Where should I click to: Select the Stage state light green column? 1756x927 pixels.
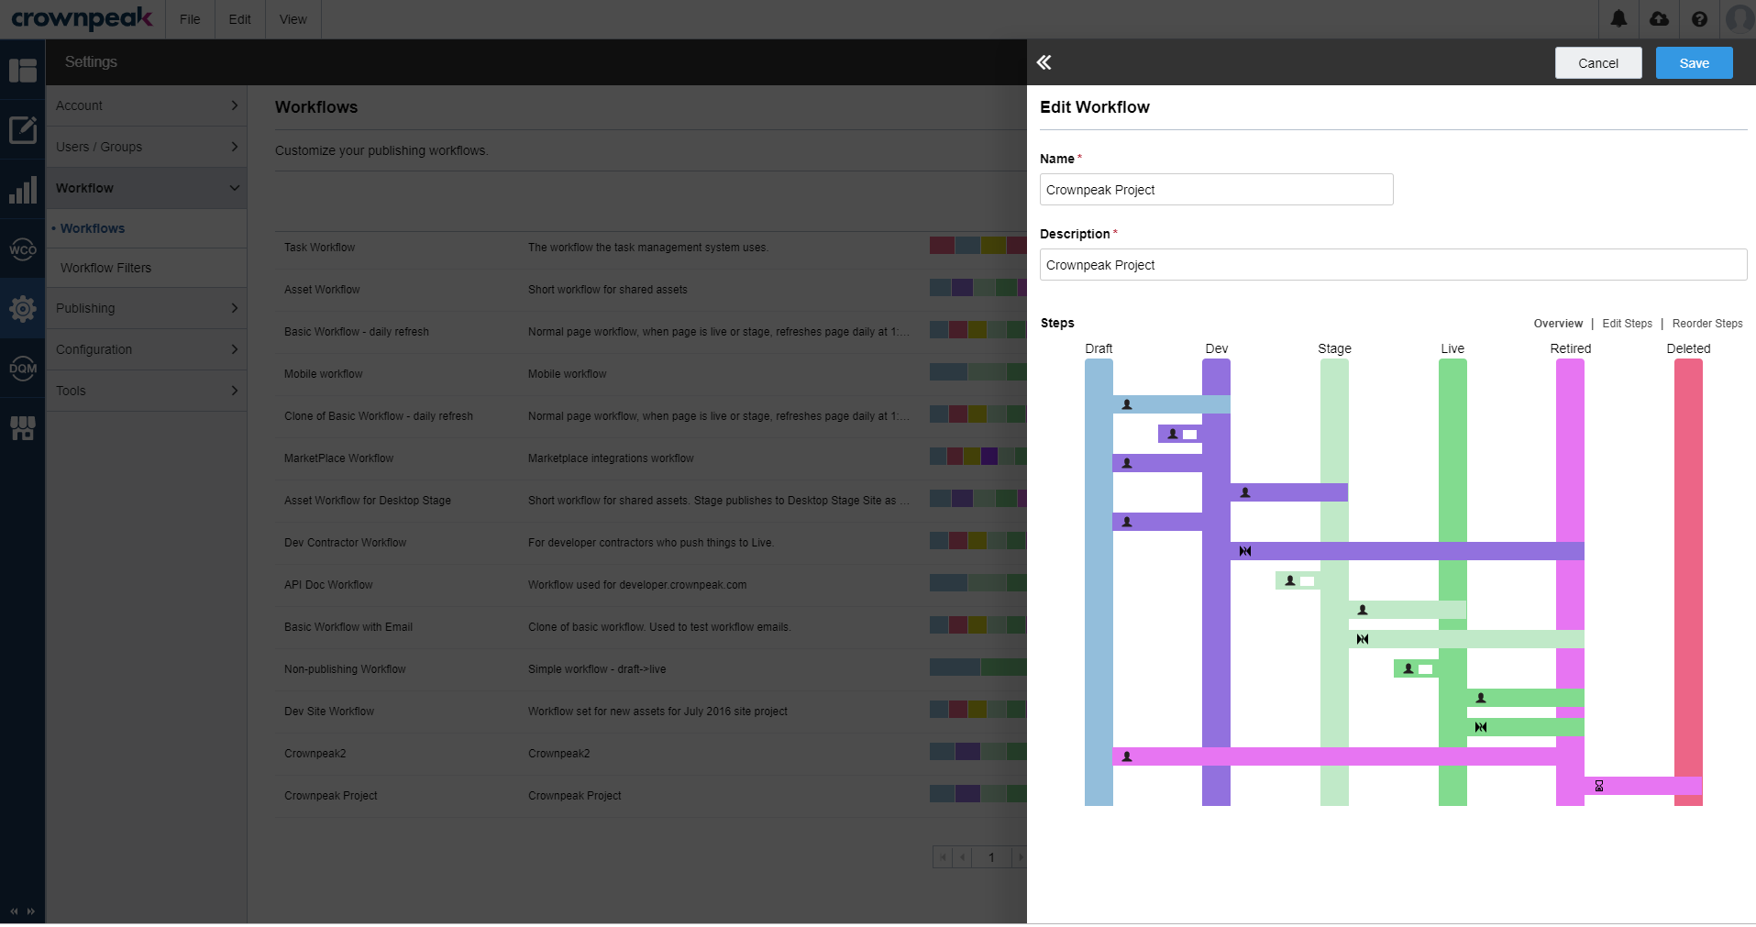coord(1334,582)
